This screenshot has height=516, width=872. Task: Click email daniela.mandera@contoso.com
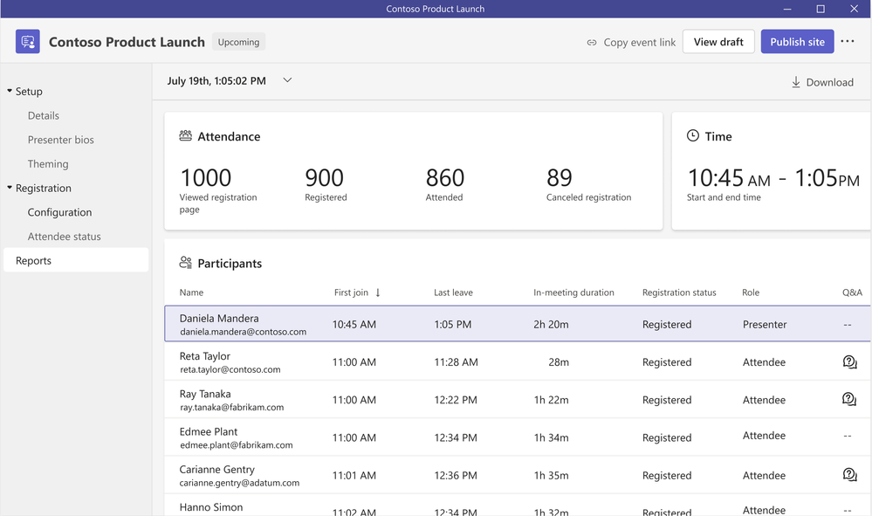[x=243, y=332]
